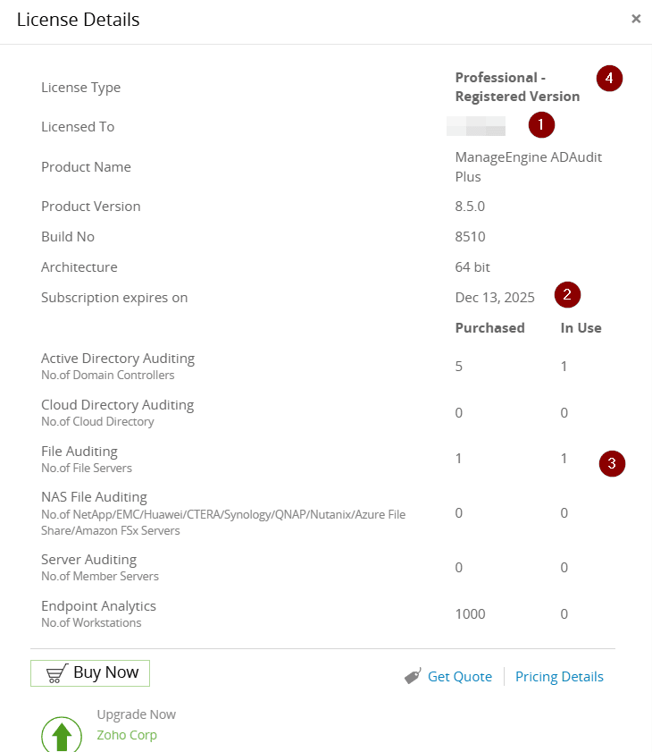Screen dimensions: 652x752
Task: Click the Endpoint Analytics purchased value 1000
Action: (x=470, y=614)
